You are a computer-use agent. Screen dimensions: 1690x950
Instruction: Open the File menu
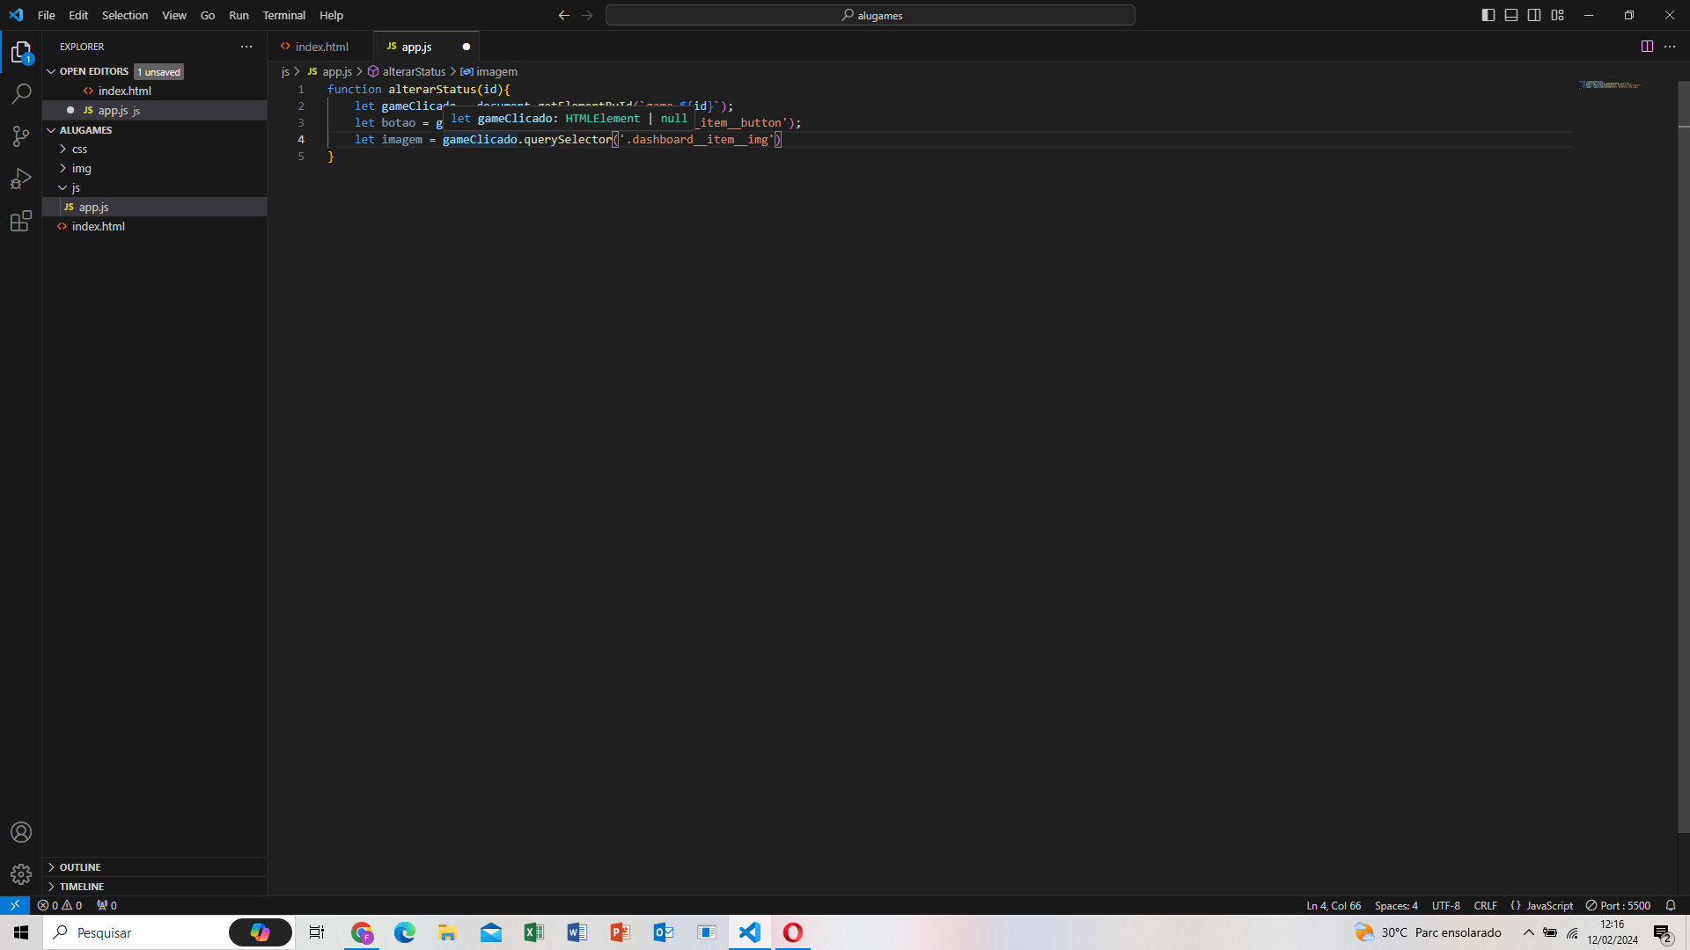tap(47, 15)
